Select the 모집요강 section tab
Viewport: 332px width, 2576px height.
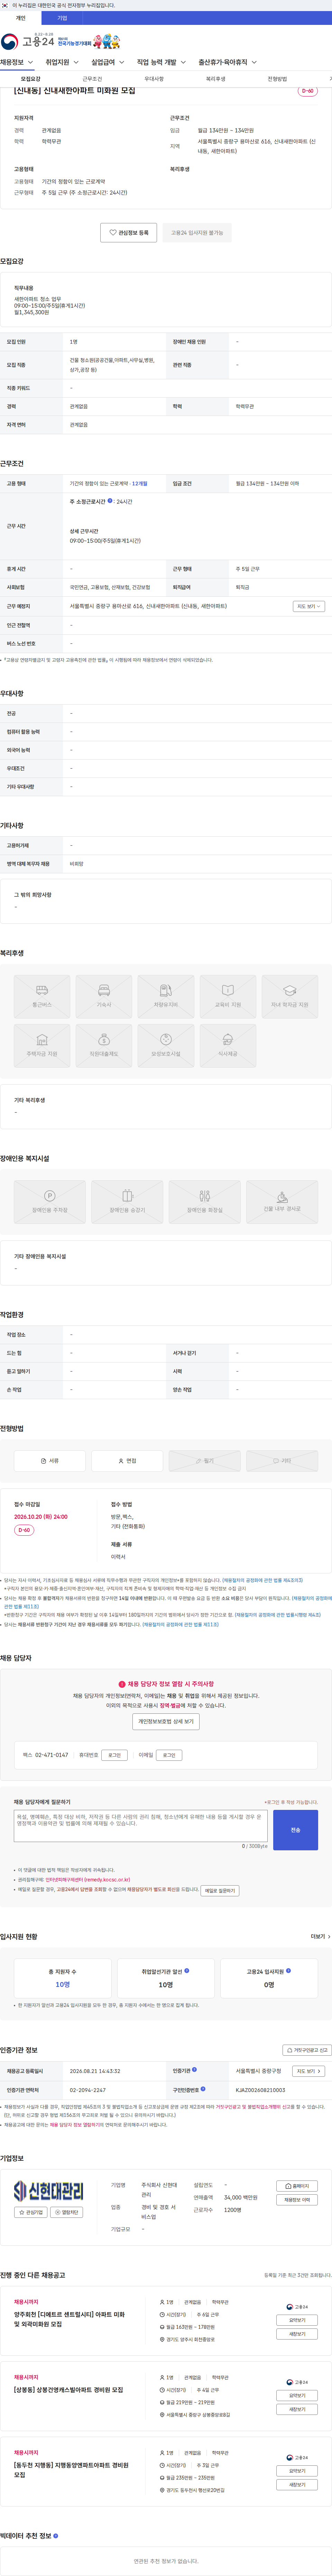point(31,79)
